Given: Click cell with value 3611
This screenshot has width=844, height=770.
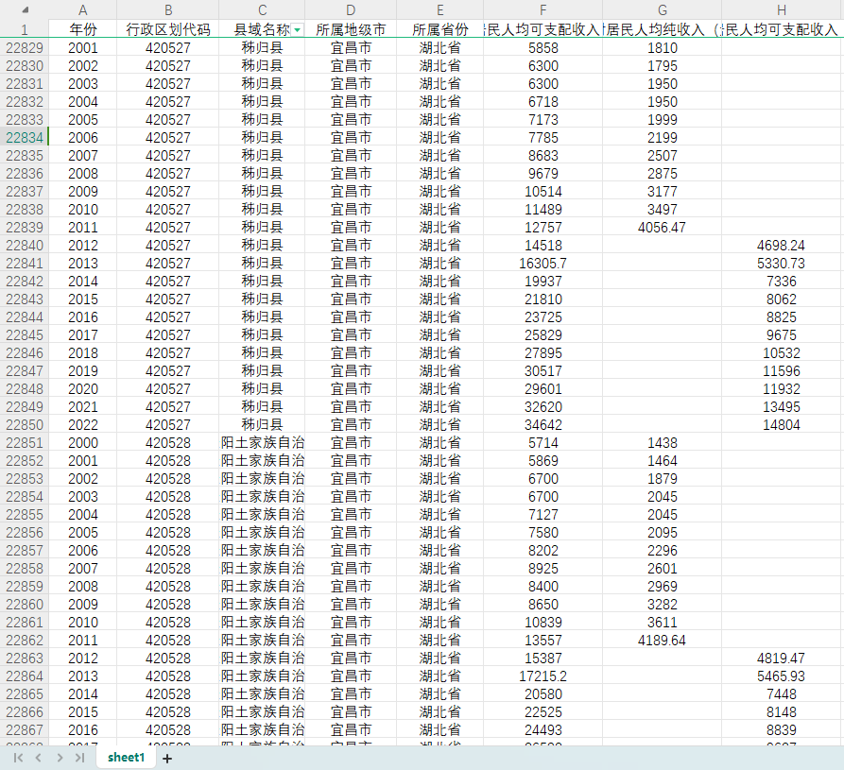Looking at the screenshot, I should (x=663, y=623).
